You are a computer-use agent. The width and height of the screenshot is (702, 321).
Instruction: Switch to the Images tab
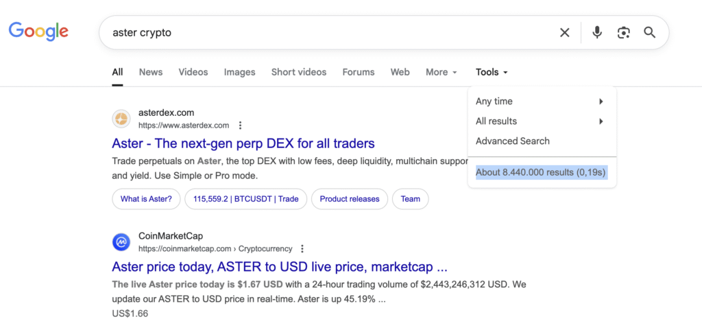pyautogui.click(x=239, y=72)
